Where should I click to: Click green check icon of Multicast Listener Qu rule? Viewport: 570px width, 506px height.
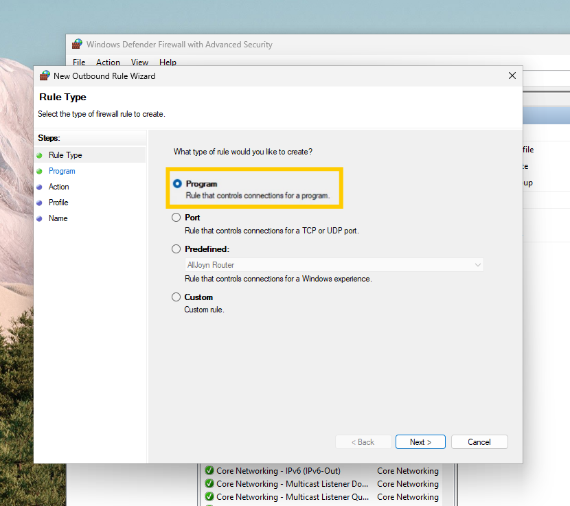(x=209, y=496)
